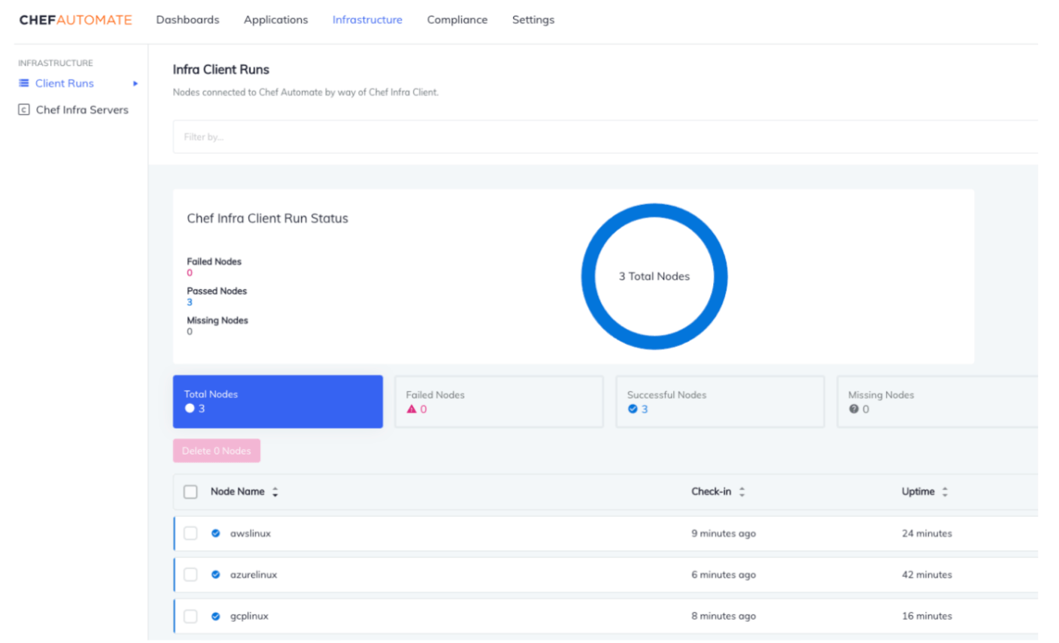Check the gcplinux row checkbox
The height and width of the screenshot is (643, 1059).
(190, 616)
